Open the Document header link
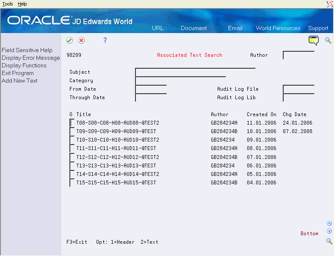The image size is (334, 256). click(193, 28)
